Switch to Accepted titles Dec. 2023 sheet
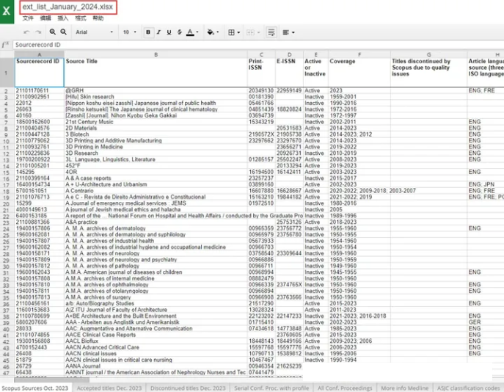 click(109, 388)
